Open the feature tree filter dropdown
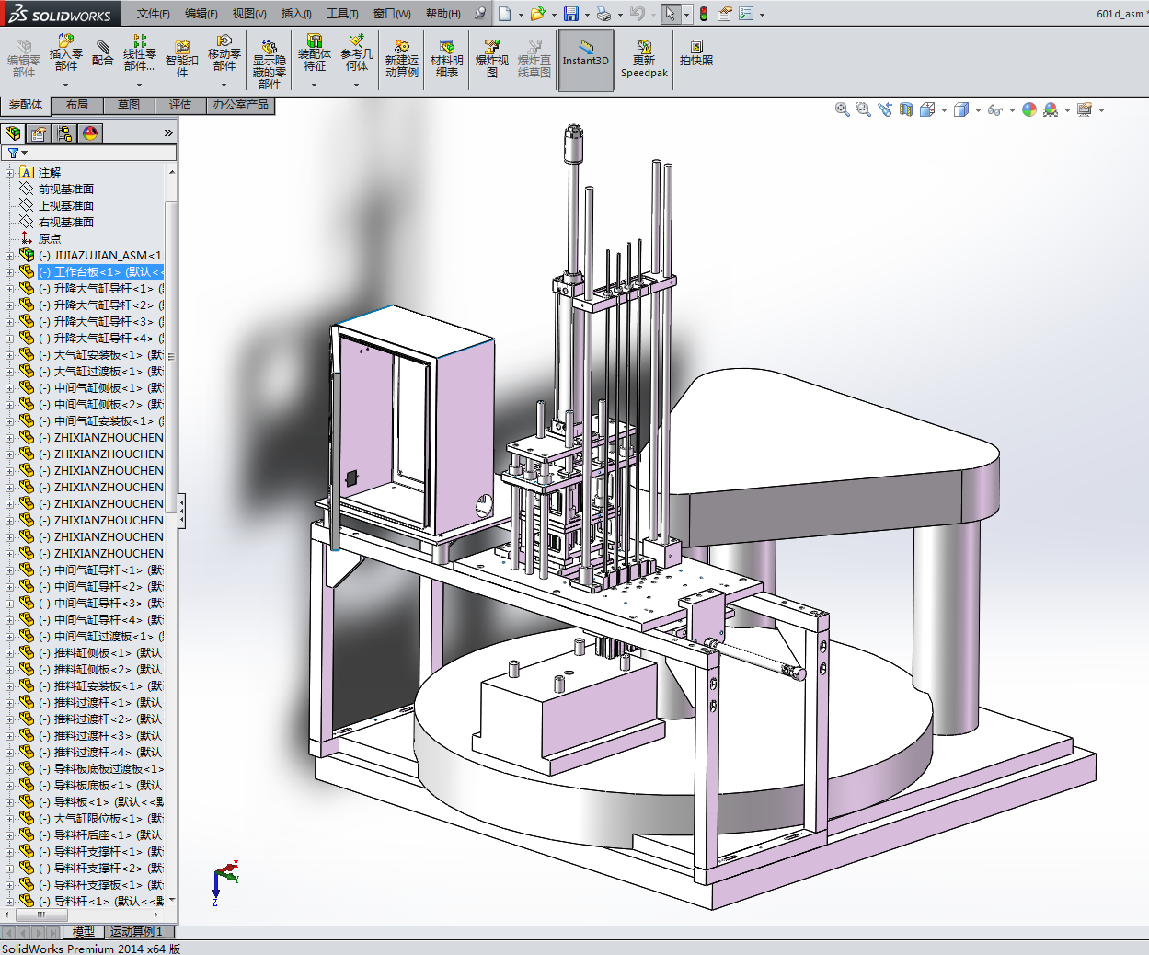 pos(17,153)
